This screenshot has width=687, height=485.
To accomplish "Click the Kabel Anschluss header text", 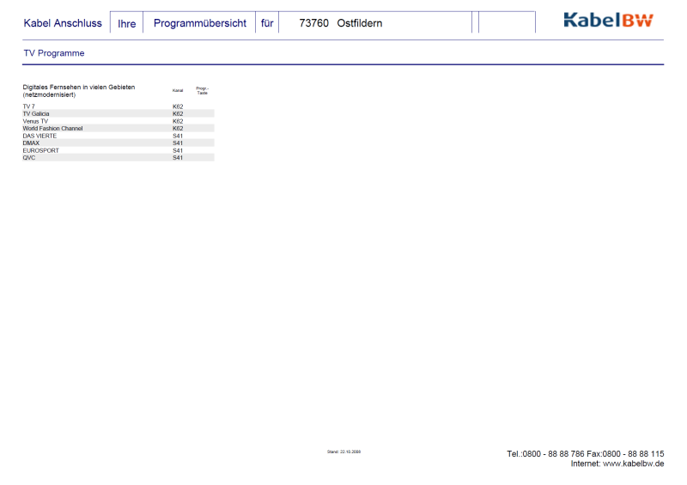I will pos(63,23).
